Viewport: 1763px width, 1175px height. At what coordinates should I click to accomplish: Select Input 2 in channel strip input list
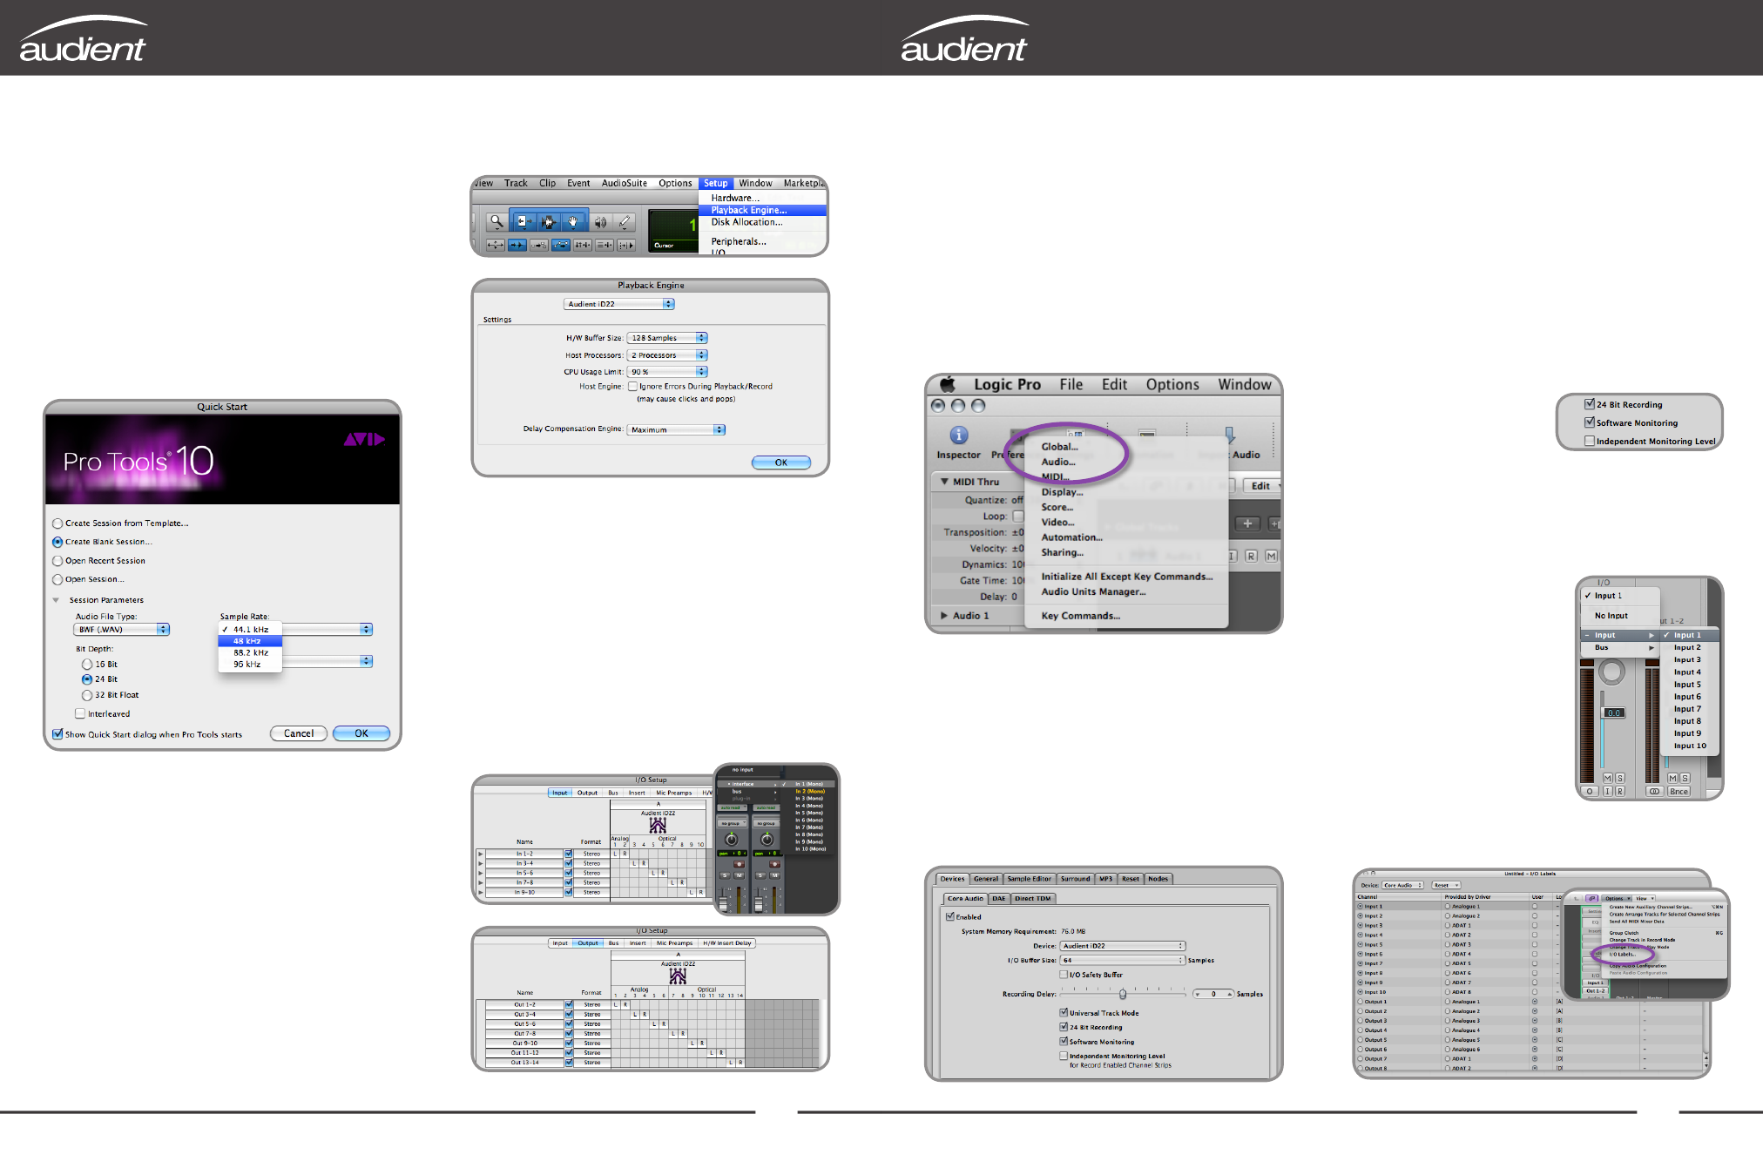[1687, 648]
